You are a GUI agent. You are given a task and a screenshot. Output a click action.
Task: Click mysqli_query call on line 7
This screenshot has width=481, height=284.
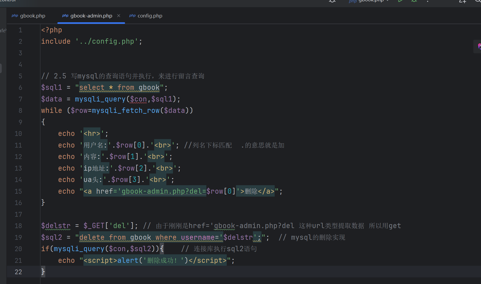point(100,99)
